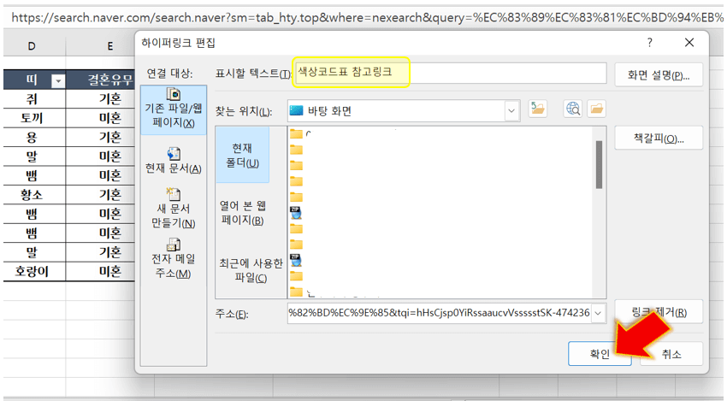The height and width of the screenshot is (401, 727).
Task: Switch to 현재 폴더 view
Action: click(x=243, y=156)
